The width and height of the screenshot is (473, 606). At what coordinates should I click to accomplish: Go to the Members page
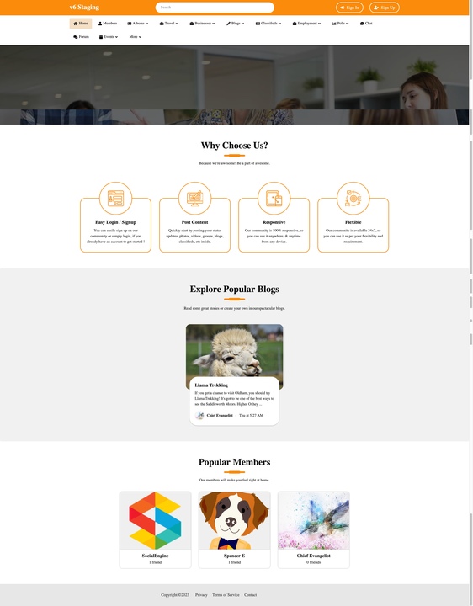point(108,24)
